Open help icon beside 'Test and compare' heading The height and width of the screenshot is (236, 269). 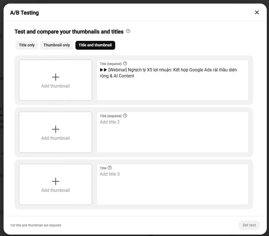128,31
